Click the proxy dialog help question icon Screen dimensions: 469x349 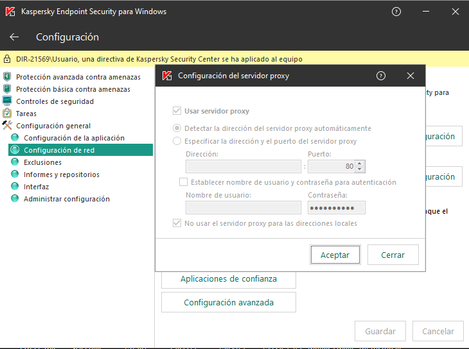click(x=381, y=76)
